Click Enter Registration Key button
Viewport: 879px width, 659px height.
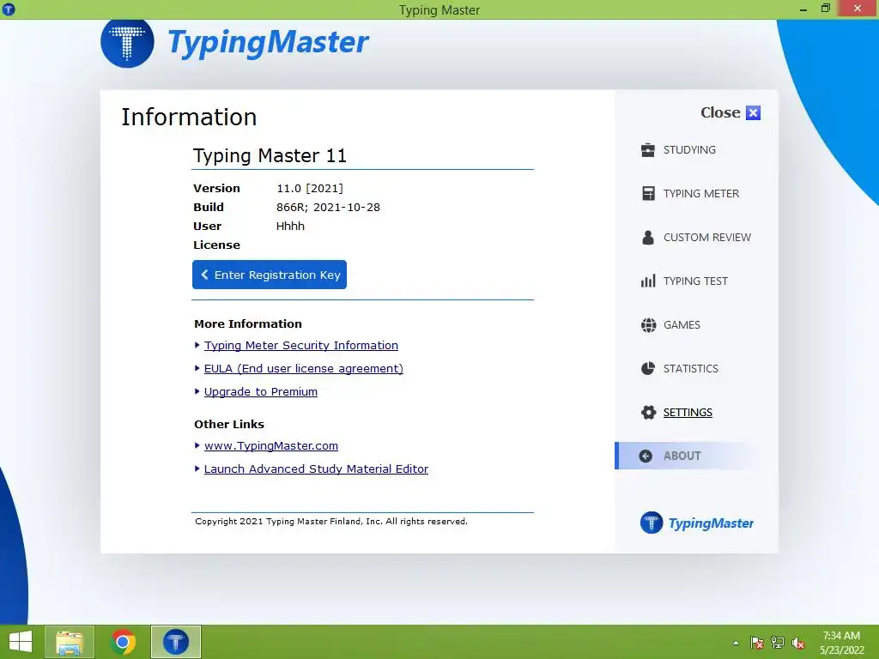click(x=270, y=275)
